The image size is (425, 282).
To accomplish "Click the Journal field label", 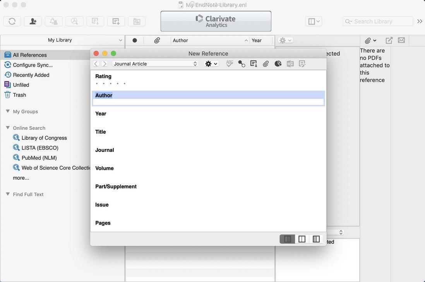I will click(105, 150).
